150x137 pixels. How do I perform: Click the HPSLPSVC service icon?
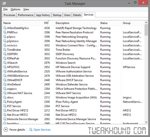point(5,67)
